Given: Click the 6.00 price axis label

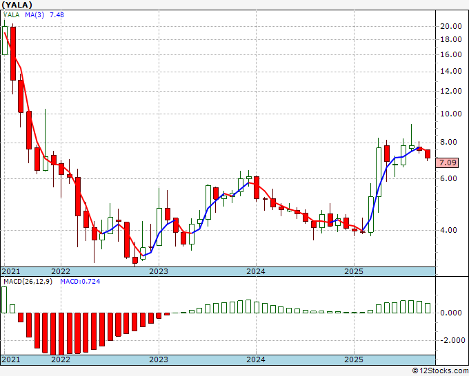Looking at the screenshot, I should pos(449,178).
